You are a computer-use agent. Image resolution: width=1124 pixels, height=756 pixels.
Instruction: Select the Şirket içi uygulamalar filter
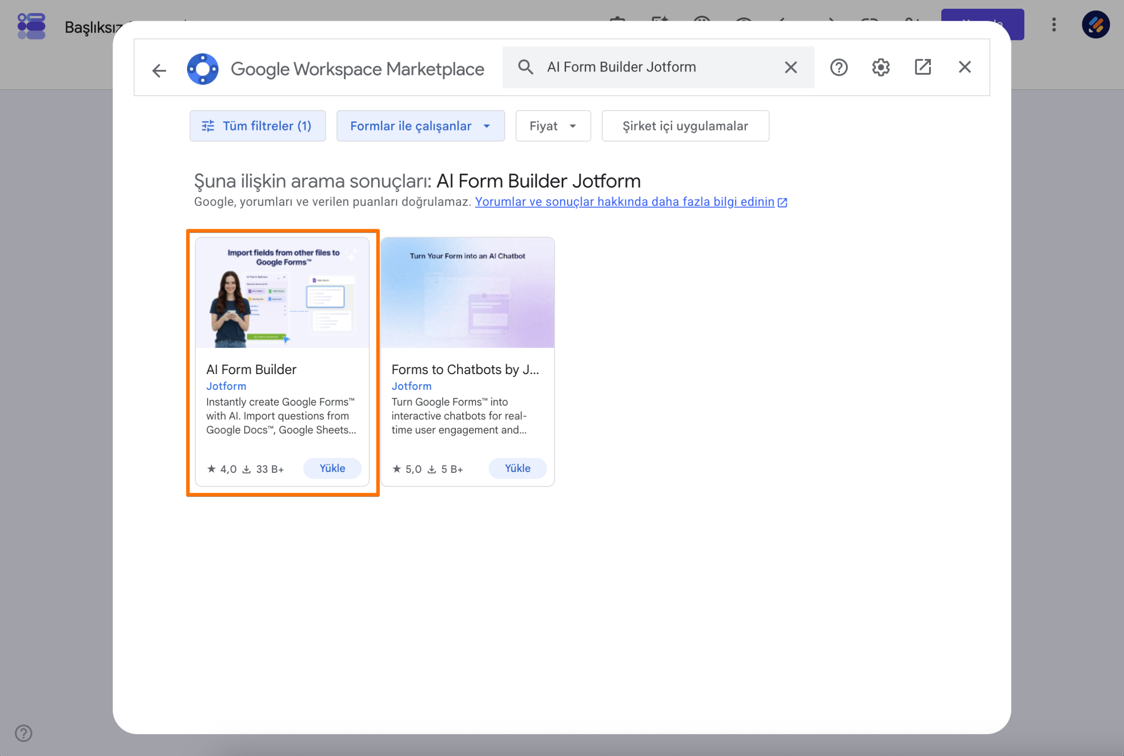(x=685, y=126)
